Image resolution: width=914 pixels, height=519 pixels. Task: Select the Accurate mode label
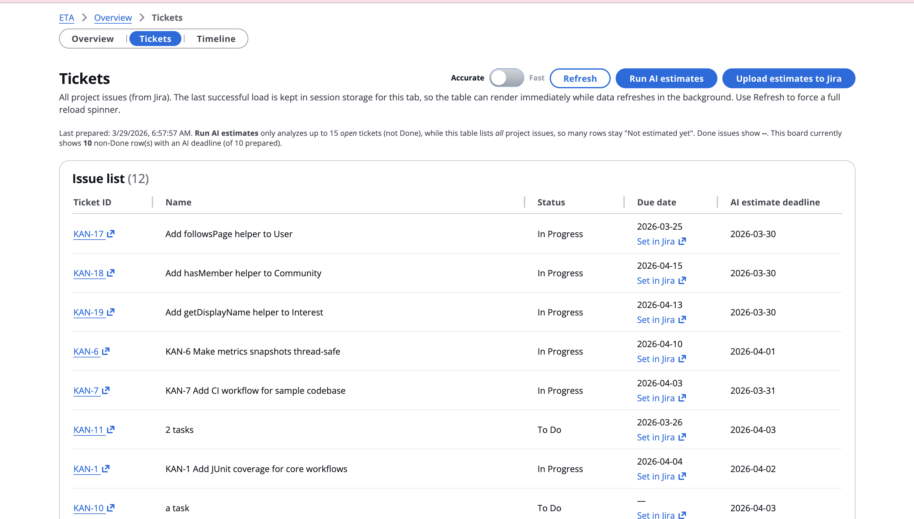467,78
